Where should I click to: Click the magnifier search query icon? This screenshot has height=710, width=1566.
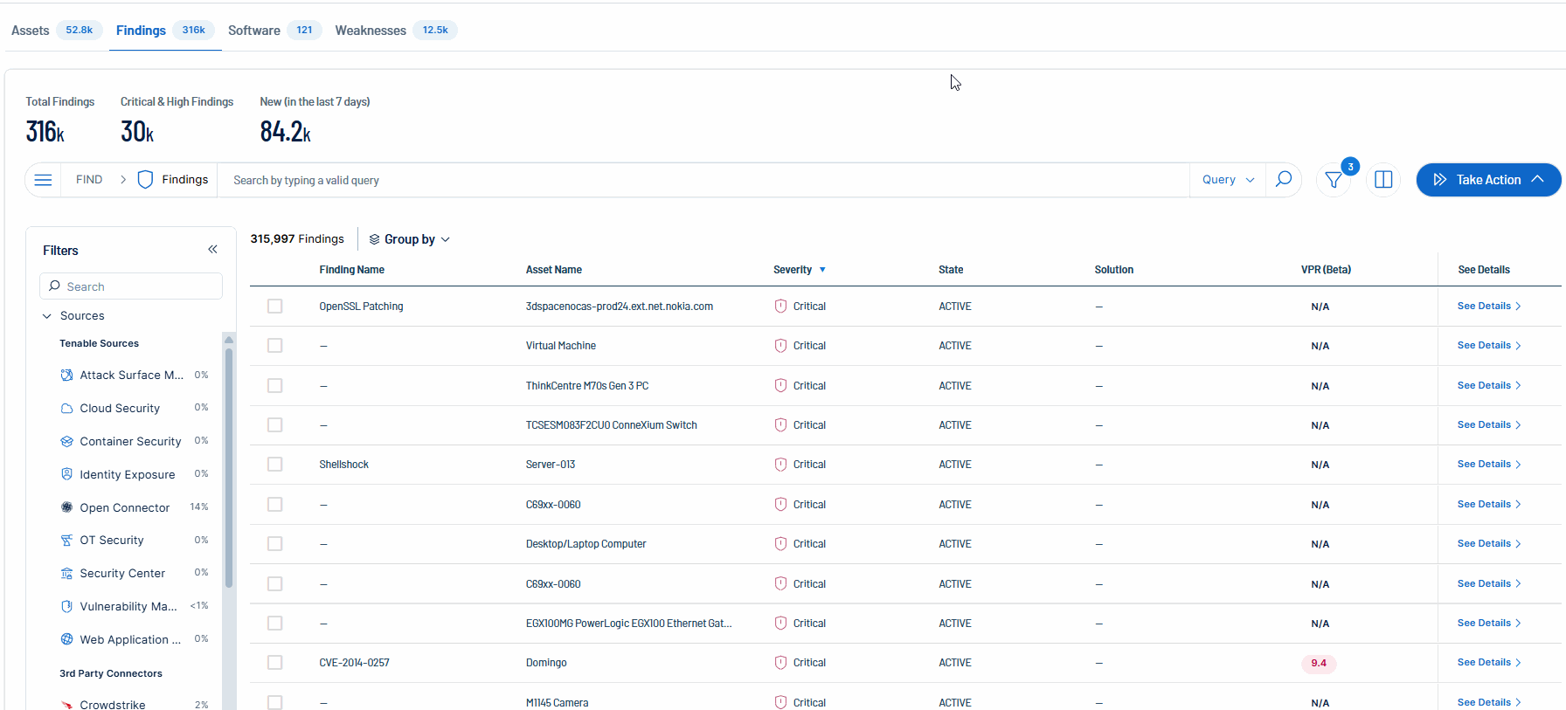coord(1283,180)
